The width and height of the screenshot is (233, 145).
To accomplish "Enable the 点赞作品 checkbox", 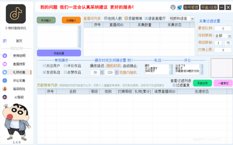I will click(x=65, y=72).
